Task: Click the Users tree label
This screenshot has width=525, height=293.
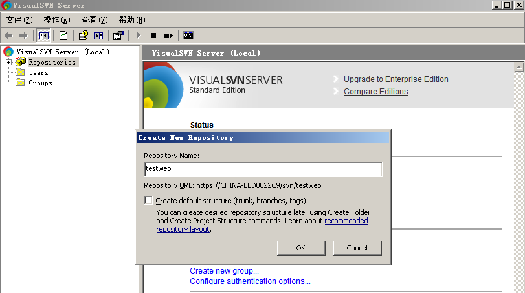Action: click(x=38, y=72)
